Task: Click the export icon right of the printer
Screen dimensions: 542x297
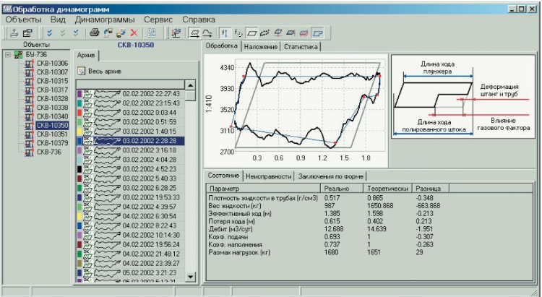Action: point(108,33)
